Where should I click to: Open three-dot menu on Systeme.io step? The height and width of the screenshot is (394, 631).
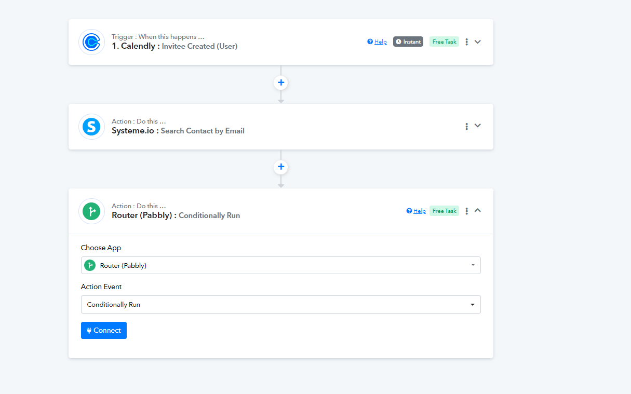[466, 126]
